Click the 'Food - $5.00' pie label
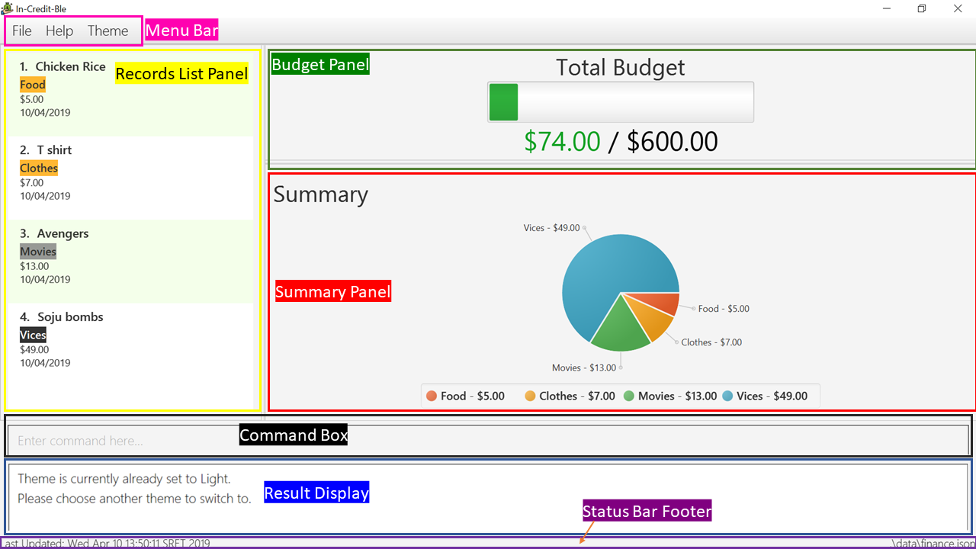The width and height of the screenshot is (976, 549). 724,309
